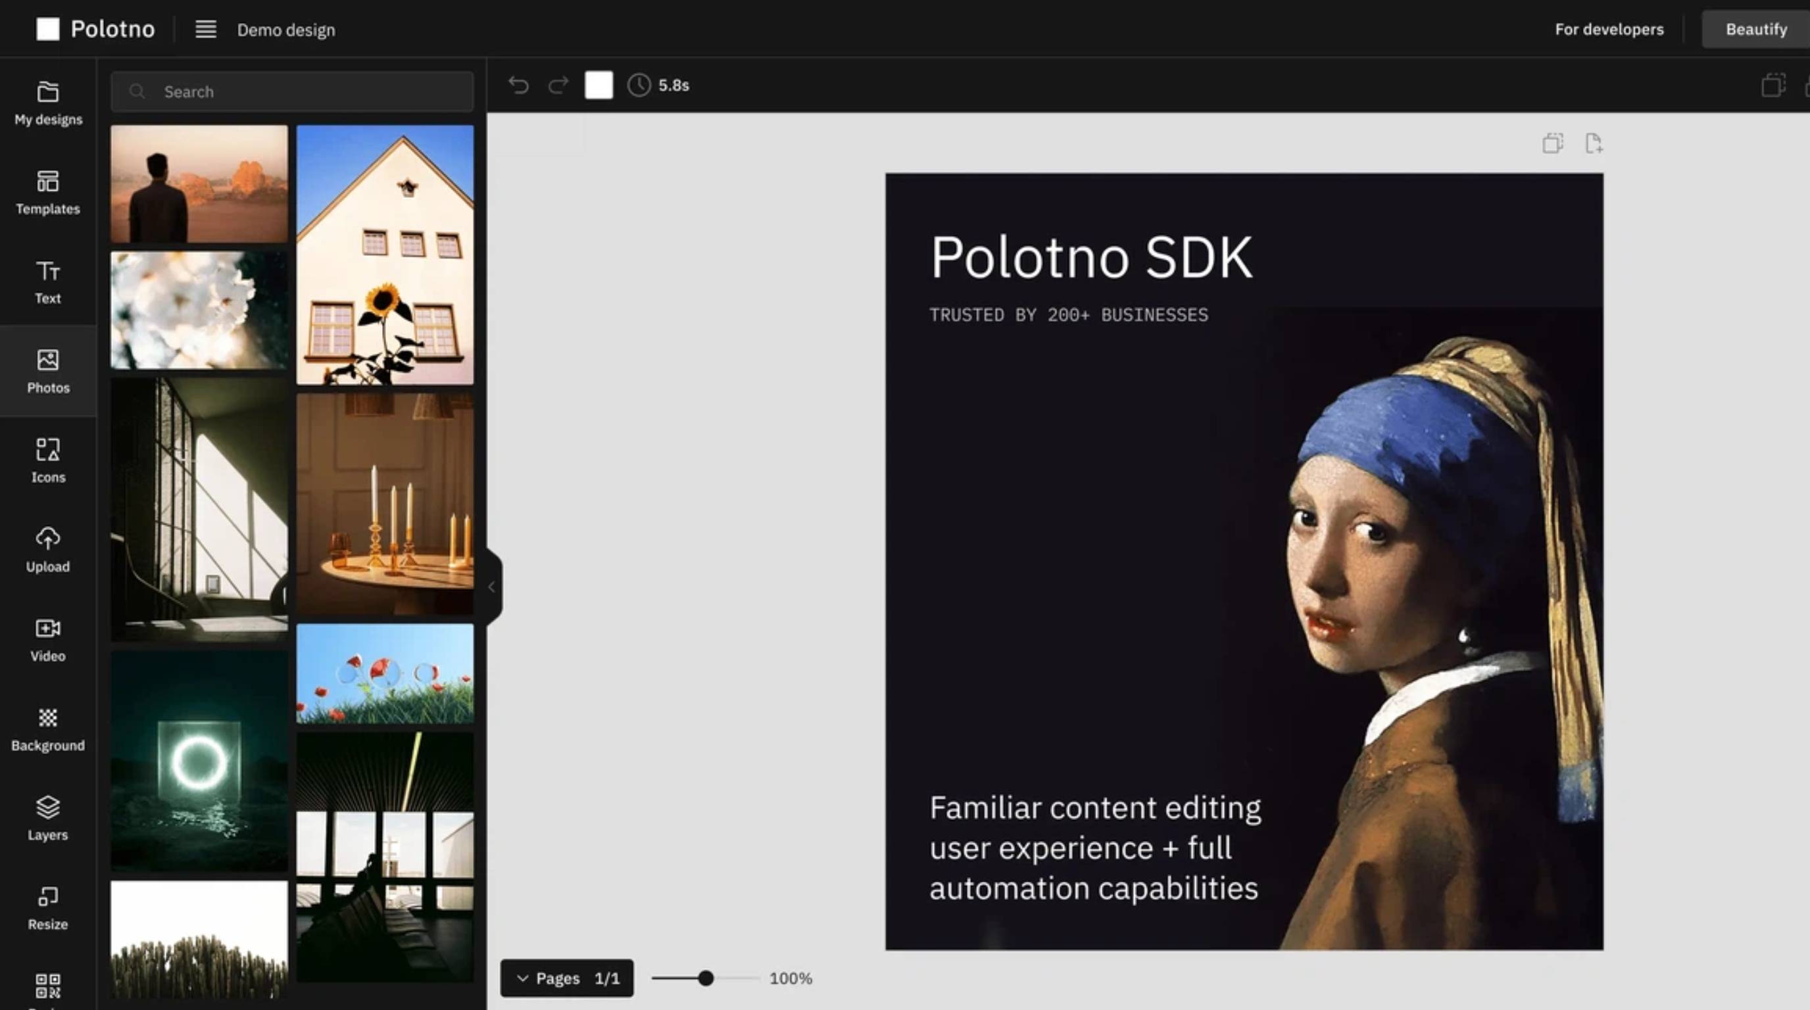Click the clock duration icon
The image size is (1810, 1010).
point(639,85)
